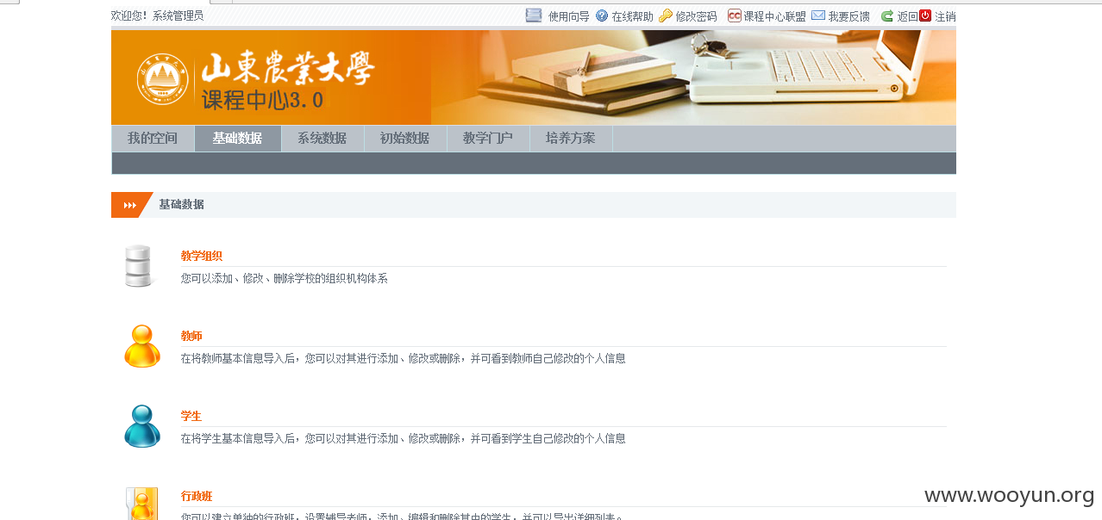Switch to the 系统数据 tab
The width and height of the screenshot is (1102, 520).
pos(322,139)
